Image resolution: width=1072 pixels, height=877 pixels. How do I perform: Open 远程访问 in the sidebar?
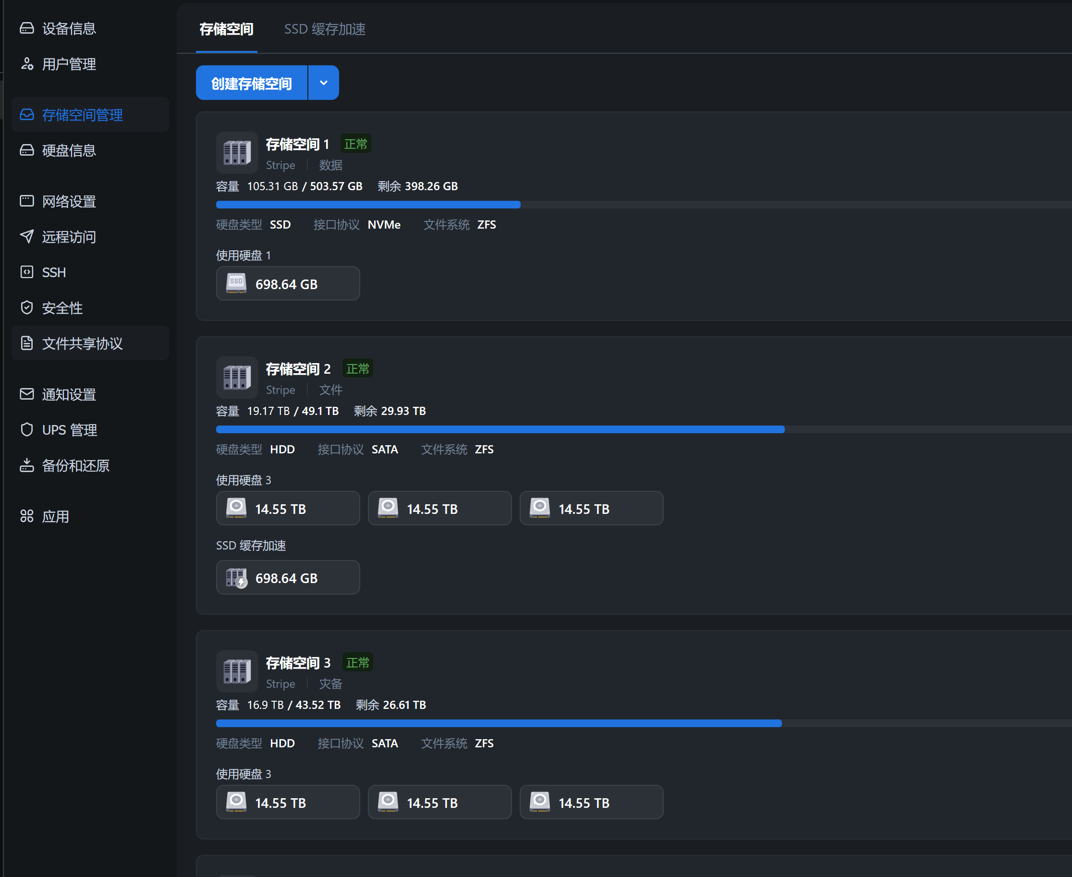[69, 236]
